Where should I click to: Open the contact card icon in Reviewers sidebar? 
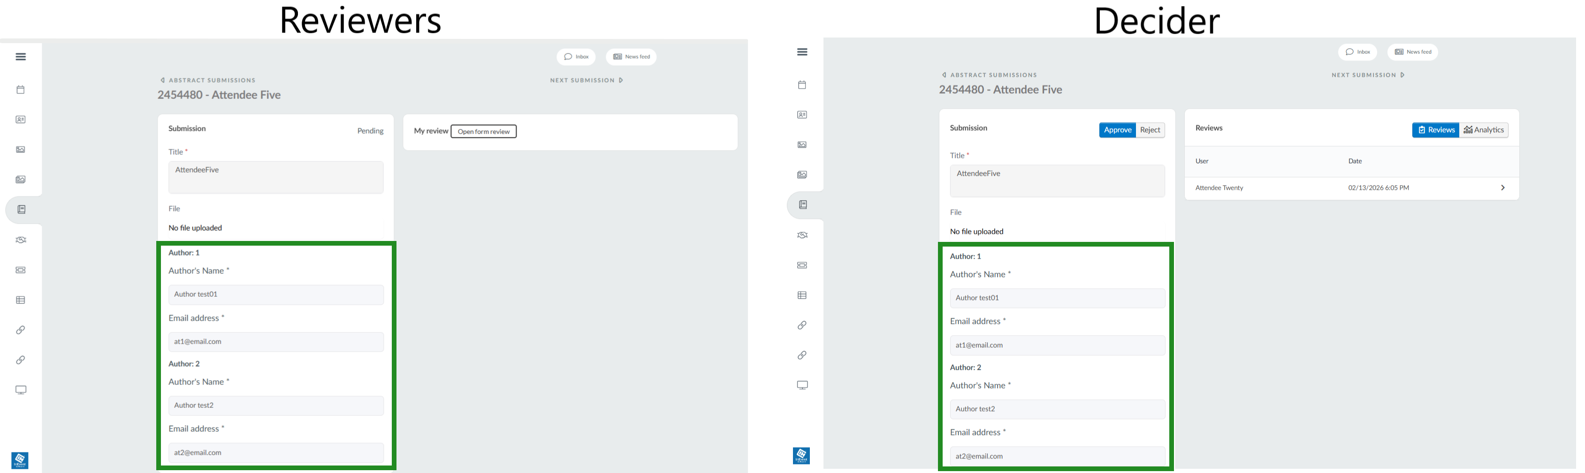coord(21,120)
